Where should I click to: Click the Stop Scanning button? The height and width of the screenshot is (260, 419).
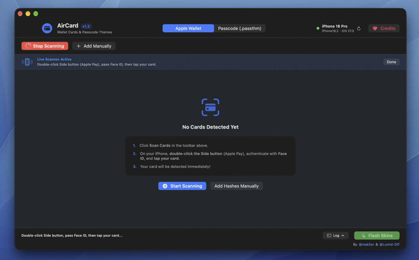click(x=45, y=46)
